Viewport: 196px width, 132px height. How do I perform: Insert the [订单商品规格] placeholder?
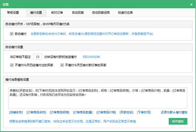pyautogui.click(x=59, y=112)
